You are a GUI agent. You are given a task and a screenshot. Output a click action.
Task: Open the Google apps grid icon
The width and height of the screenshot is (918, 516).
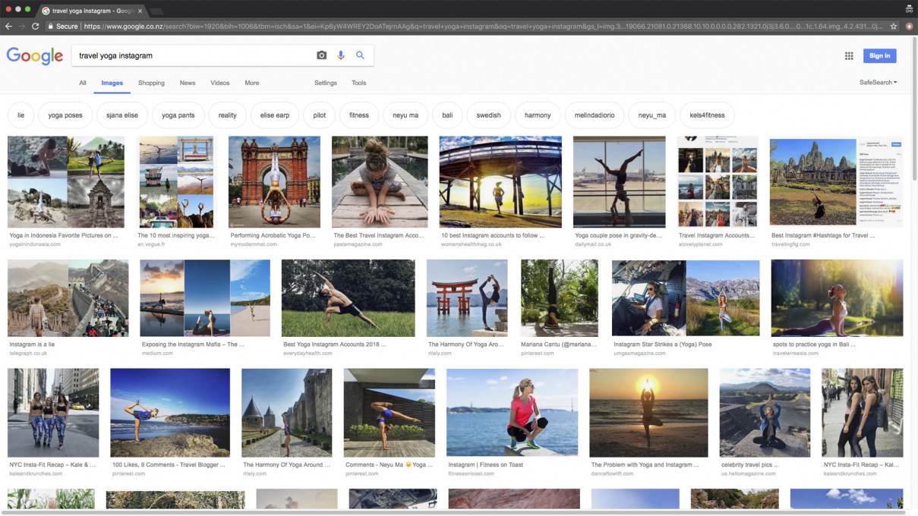point(849,55)
